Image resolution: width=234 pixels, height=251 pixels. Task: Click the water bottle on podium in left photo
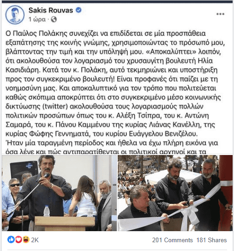tap(47, 211)
